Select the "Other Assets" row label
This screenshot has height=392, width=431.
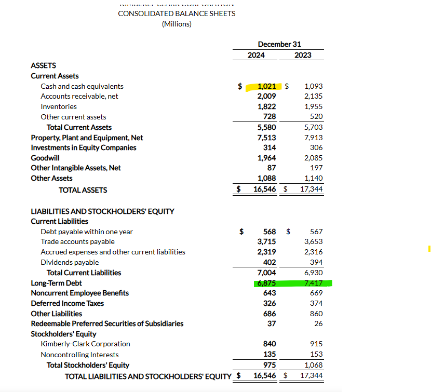point(52,179)
